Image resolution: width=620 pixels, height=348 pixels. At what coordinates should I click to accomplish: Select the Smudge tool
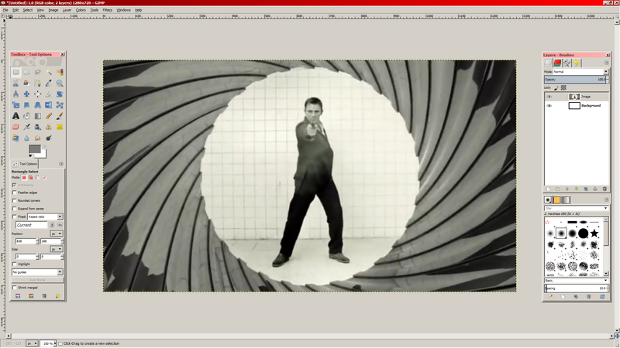[37, 138]
